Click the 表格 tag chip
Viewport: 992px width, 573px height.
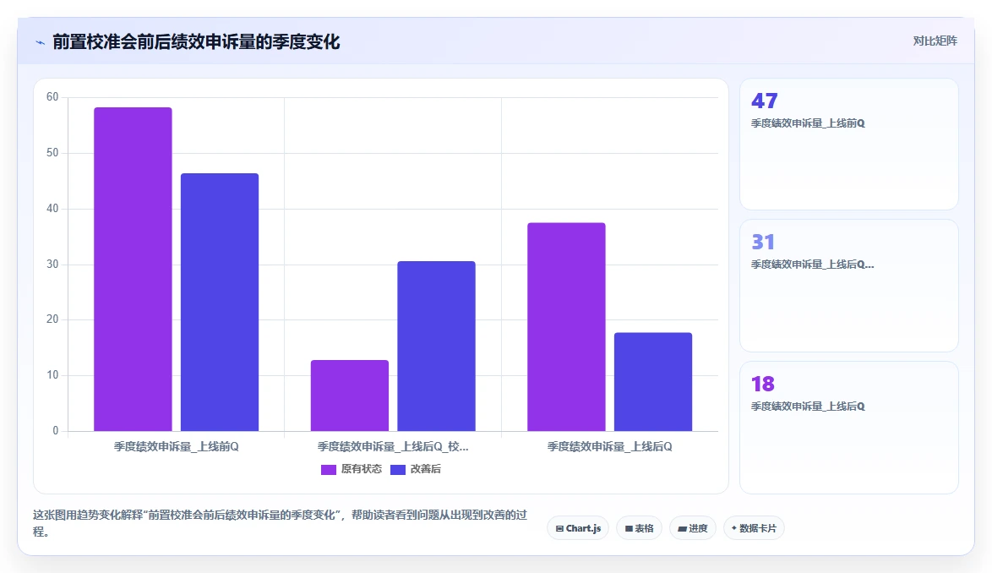coord(639,528)
